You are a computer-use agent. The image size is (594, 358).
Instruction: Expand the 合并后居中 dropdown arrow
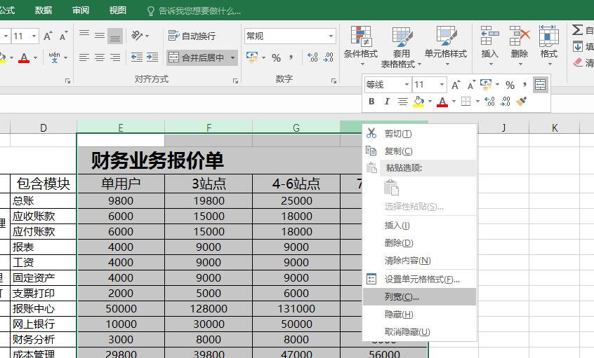coord(232,58)
